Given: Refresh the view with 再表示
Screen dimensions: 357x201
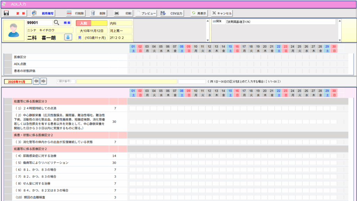Looking at the screenshot, I should [199, 13].
